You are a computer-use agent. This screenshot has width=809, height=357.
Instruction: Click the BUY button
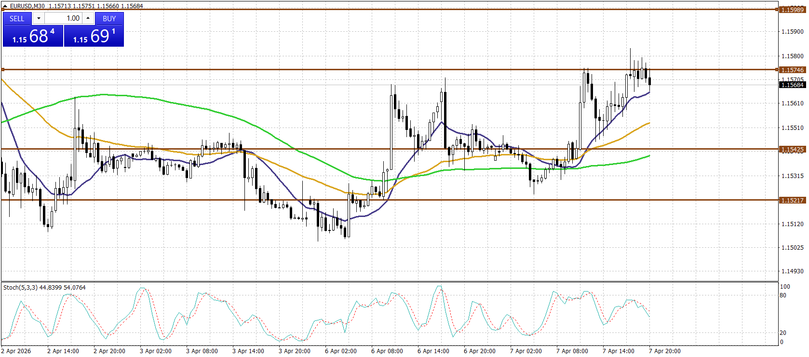(109, 18)
